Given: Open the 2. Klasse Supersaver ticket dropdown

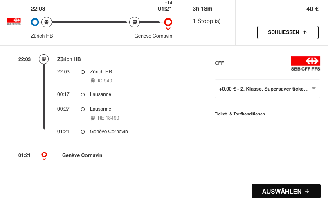Looking at the screenshot, I should point(267,89).
